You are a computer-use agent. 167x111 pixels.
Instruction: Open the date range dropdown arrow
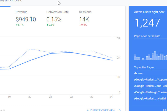[4, 110]
